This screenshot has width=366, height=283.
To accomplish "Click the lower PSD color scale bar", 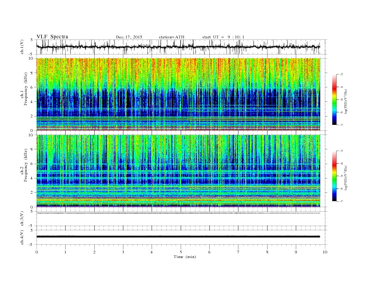I will pos(334,176).
